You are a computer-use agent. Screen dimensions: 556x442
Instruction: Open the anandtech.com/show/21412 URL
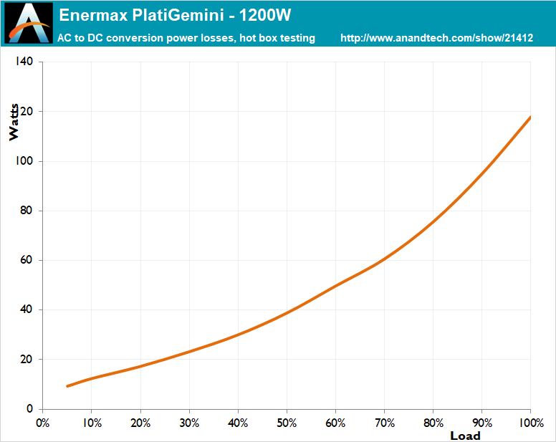[x=436, y=38]
